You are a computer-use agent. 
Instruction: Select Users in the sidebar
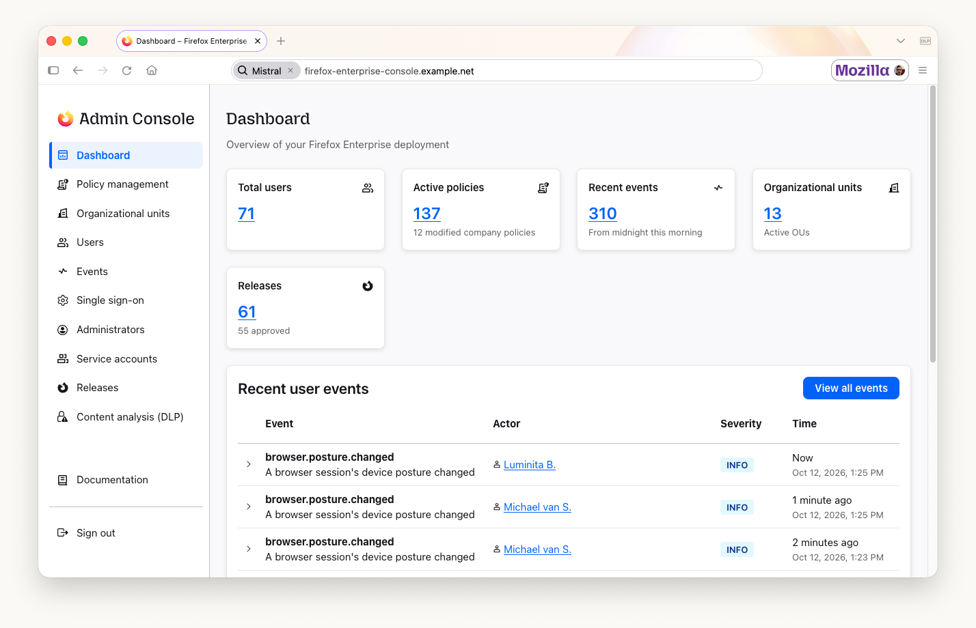(126, 242)
